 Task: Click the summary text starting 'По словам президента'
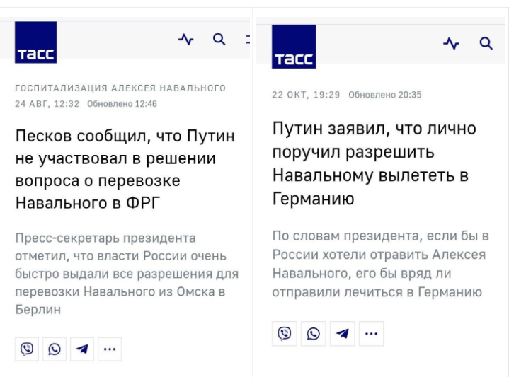coord(377,264)
